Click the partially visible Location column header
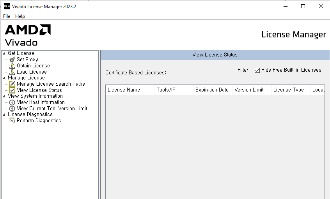Screen dimensions: 330x199 (318, 90)
